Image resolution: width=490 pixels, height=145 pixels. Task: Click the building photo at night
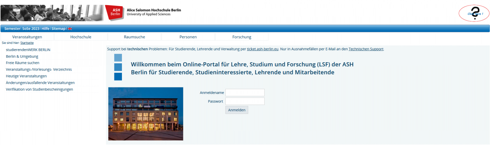coord(146,114)
